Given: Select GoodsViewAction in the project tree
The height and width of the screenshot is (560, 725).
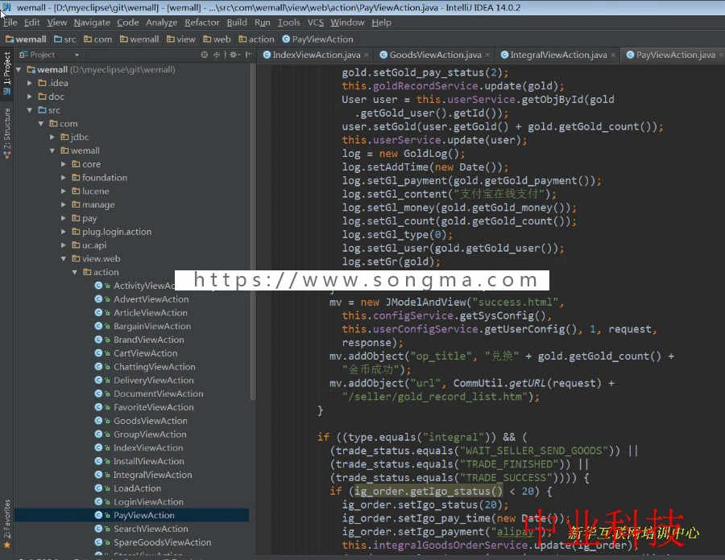Looking at the screenshot, I should click(x=151, y=421).
